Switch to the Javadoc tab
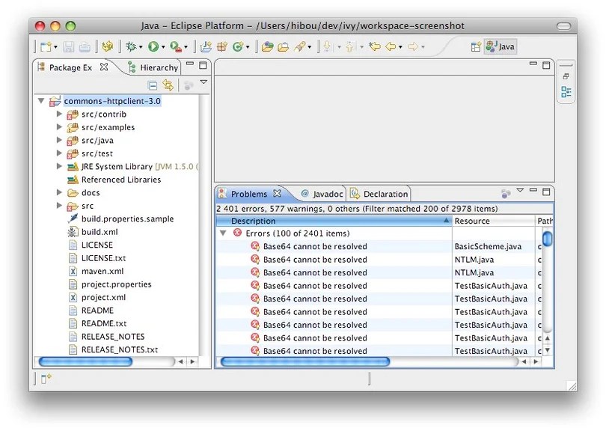606x431 pixels. [x=322, y=194]
